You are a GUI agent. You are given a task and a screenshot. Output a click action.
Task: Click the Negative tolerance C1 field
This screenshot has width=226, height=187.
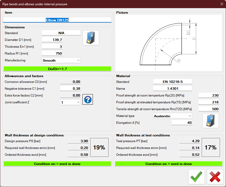coord(70,89)
